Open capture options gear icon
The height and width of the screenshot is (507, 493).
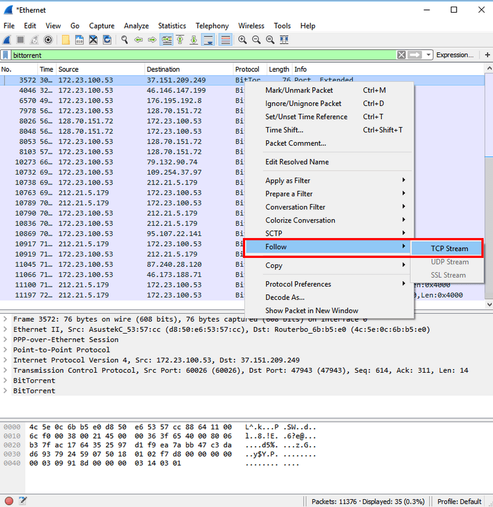pos(48,40)
